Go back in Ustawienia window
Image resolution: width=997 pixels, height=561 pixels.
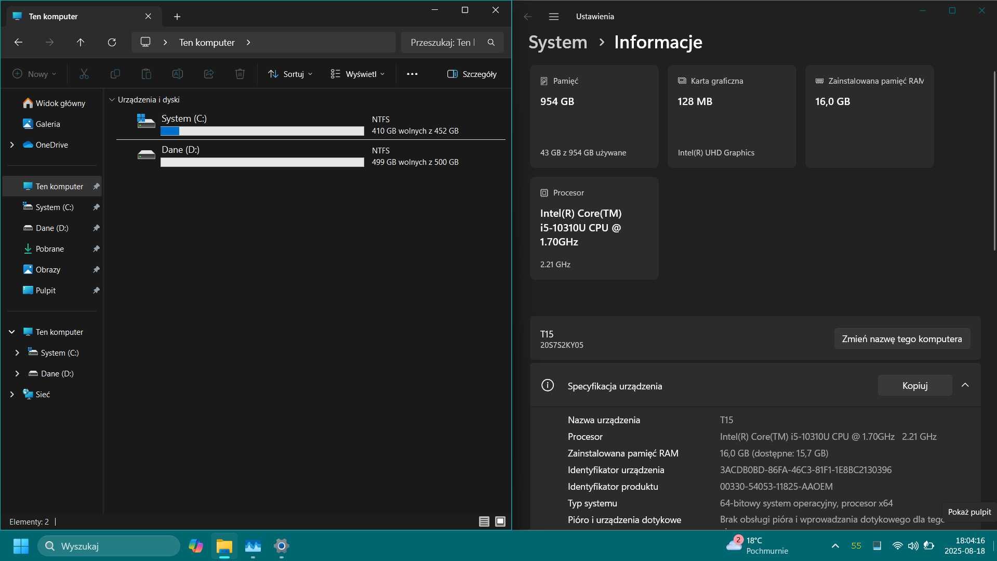click(528, 17)
